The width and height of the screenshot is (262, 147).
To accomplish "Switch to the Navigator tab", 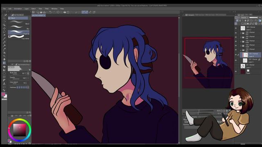I will pos(190,15).
